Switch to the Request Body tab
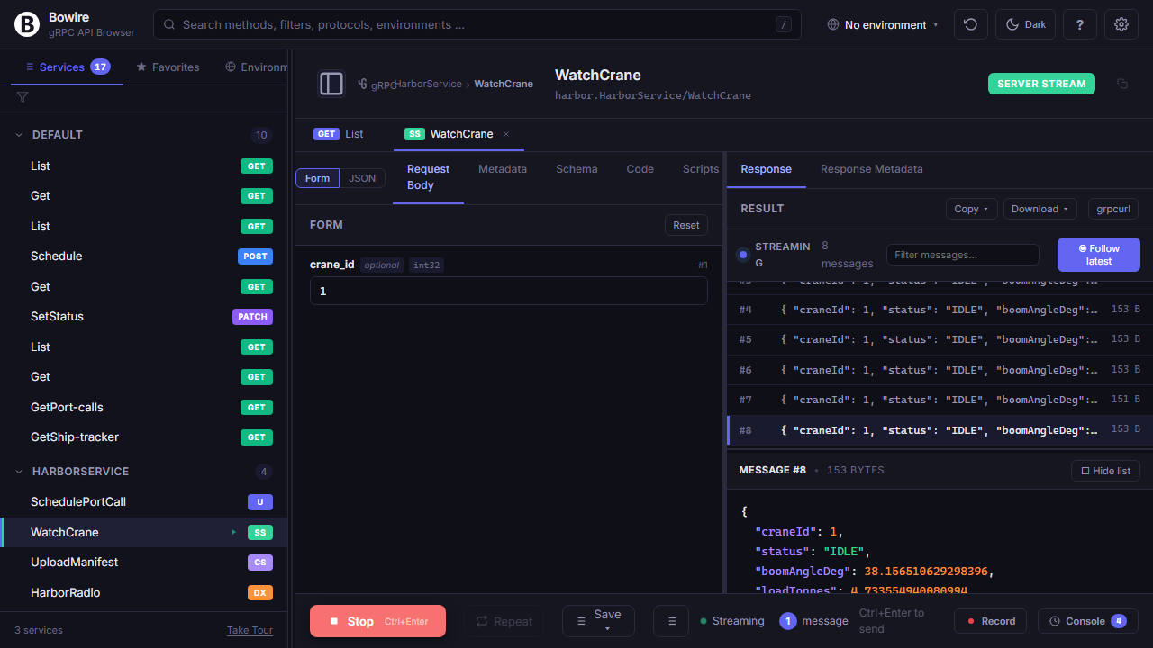The width and height of the screenshot is (1153, 648). click(428, 177)
